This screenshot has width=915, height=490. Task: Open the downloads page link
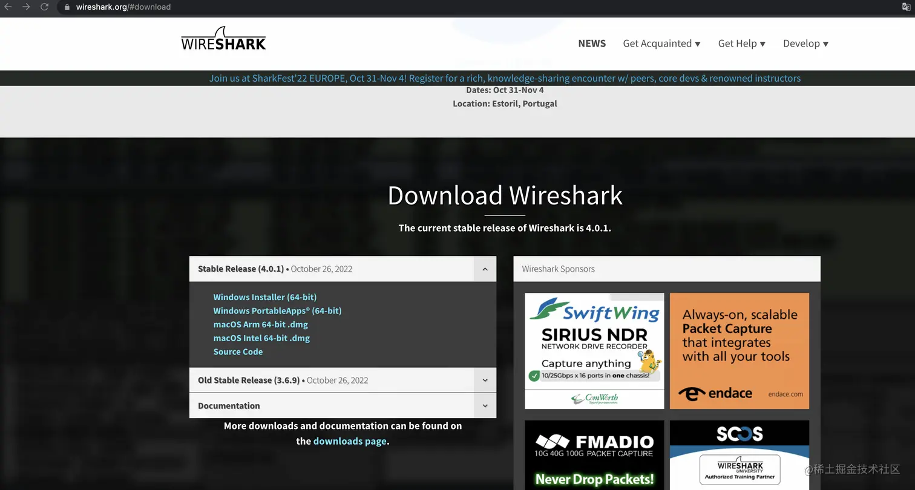click(350, 441)
